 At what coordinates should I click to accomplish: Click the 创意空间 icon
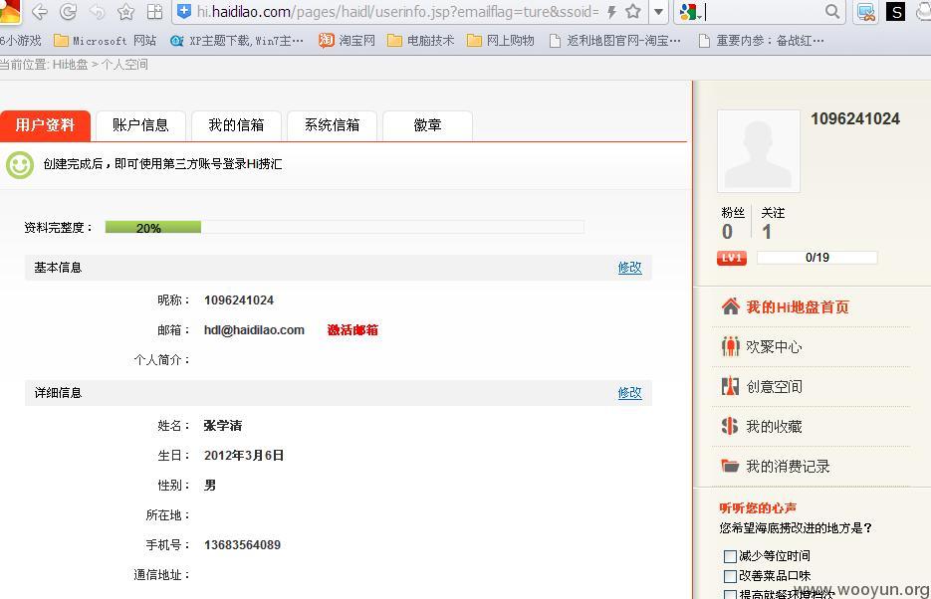pyautogui.click(x=730, y=386)
